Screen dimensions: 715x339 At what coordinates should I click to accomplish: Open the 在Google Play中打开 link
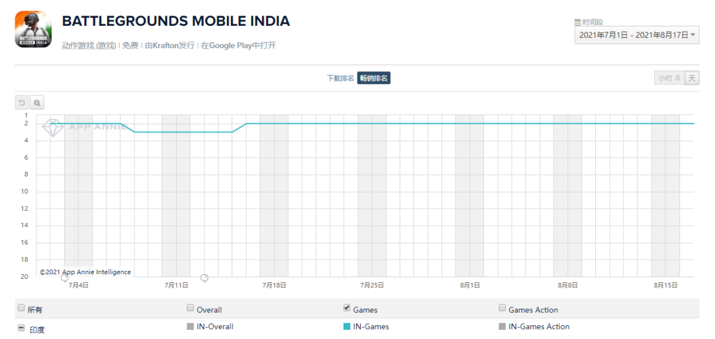click(x=238, y=46)
